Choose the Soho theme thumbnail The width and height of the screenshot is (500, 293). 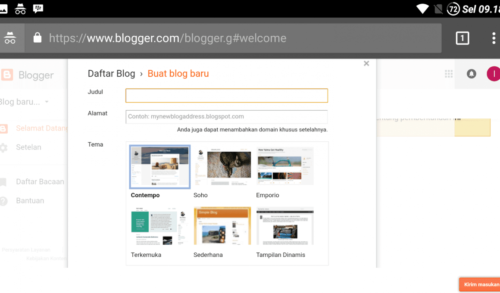coord(222,166)
